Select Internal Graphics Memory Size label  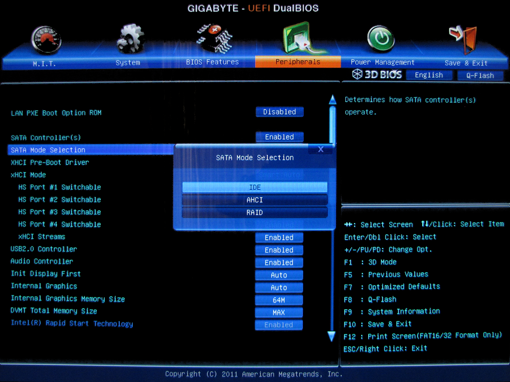pyautogui.click(x=68, y=298)
